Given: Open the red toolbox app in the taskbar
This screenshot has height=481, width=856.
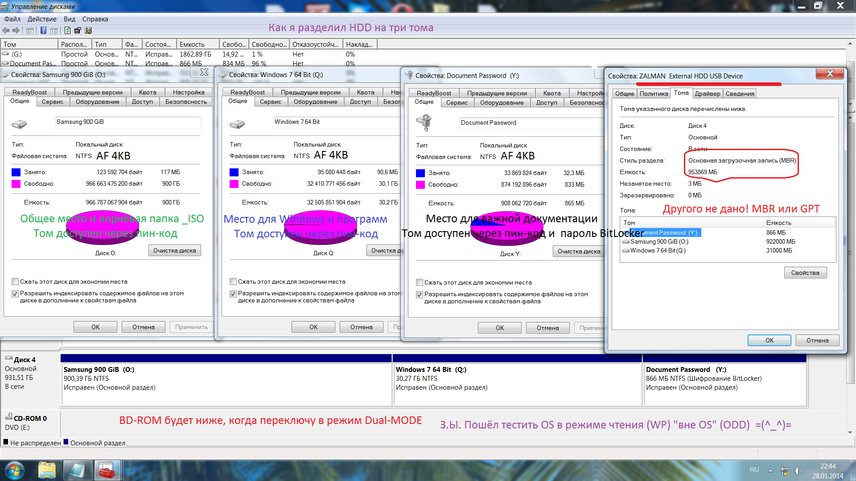Looking at the screenshot, I should point(107,470).
